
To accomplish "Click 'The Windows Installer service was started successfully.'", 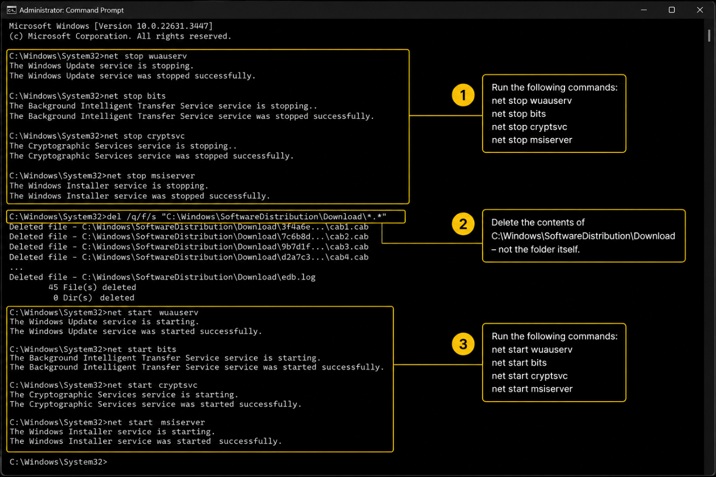I will [x=146, y=442].
